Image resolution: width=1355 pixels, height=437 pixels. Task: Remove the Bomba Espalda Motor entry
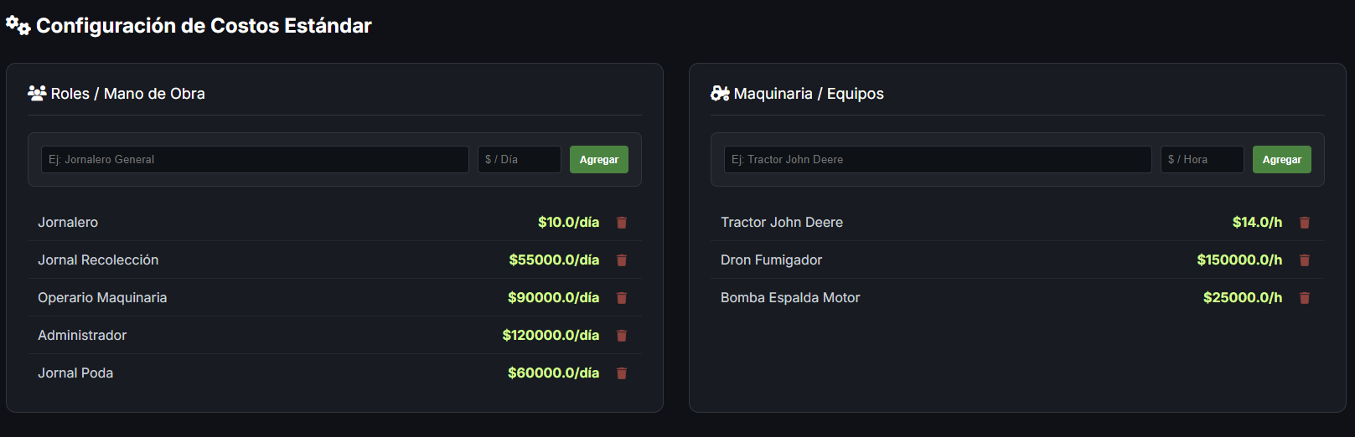[x=1305, y=298]
